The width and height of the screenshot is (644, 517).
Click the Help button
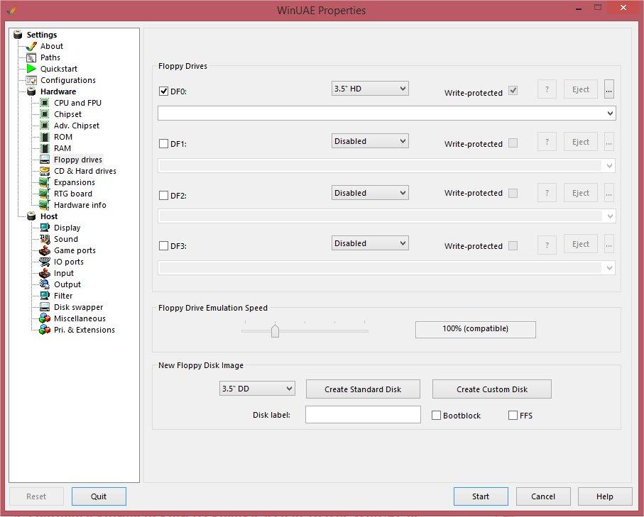(605, 496)
